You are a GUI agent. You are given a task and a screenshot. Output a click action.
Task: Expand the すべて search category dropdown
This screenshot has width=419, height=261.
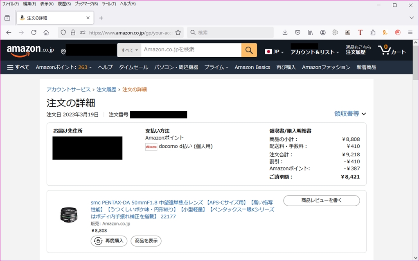[129, 50]
